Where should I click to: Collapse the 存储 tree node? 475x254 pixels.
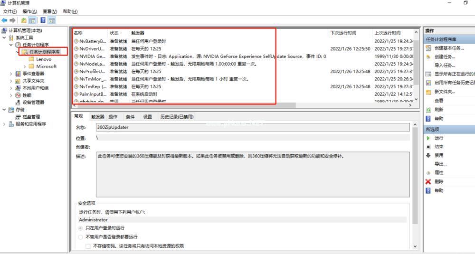click(4, 110)
